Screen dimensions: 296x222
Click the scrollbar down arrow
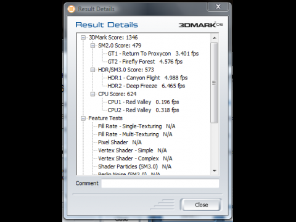tap(215, 171)
